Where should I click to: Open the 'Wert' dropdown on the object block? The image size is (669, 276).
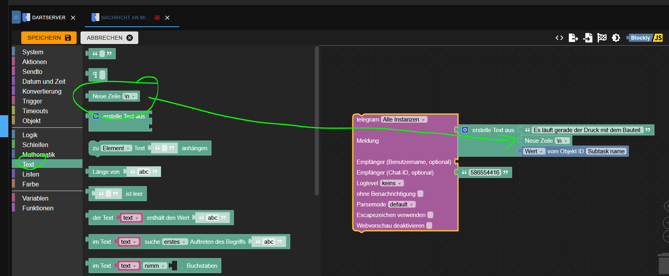(534, 151)
